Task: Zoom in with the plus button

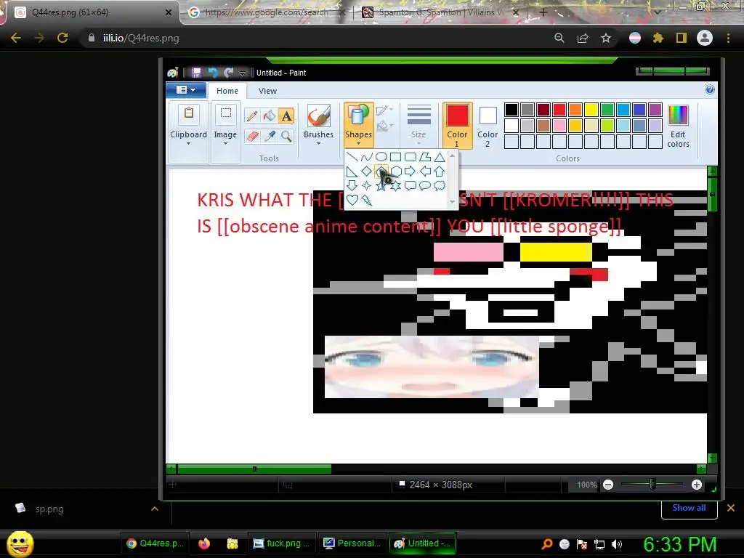Action: click(697, 485)
